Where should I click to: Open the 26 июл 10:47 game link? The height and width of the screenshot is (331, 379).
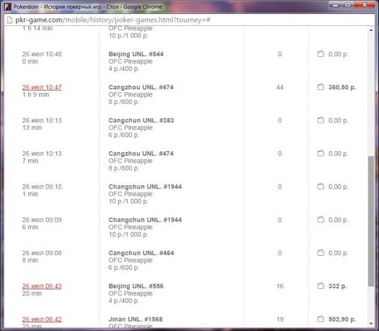tap(42, 87)
